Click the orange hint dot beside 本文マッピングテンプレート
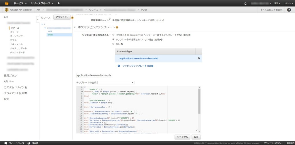Screen dimensions: 295x145 tap(117, 27)
